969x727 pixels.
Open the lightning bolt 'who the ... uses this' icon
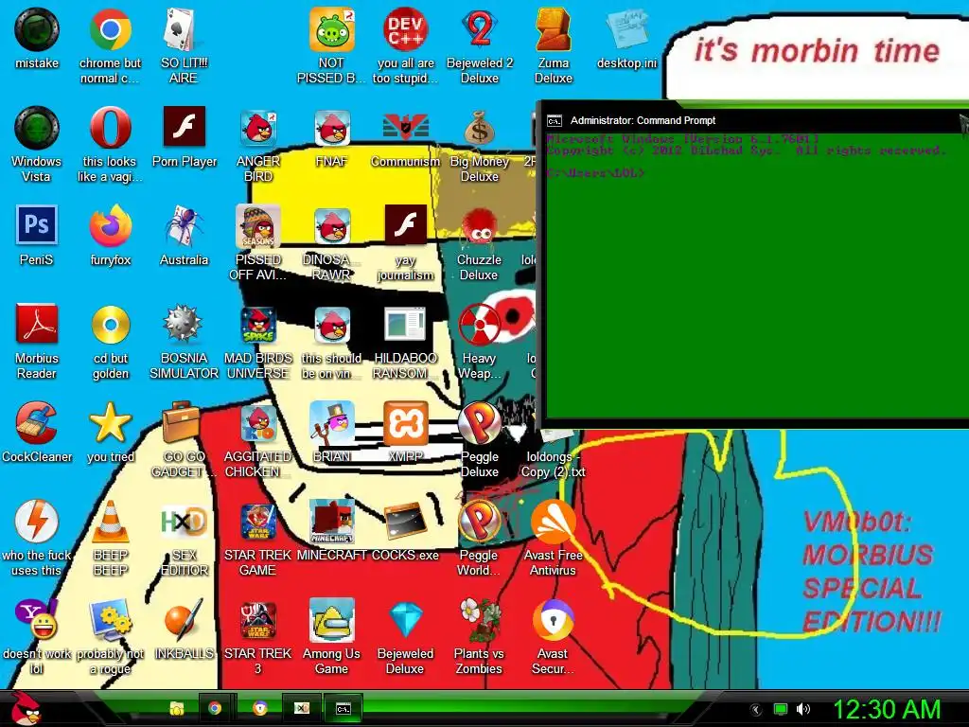pos(37,522)
